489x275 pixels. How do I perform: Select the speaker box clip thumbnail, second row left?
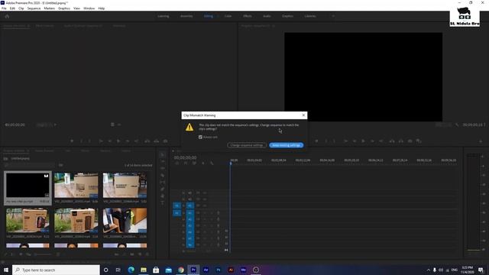[x=28, y=221]
